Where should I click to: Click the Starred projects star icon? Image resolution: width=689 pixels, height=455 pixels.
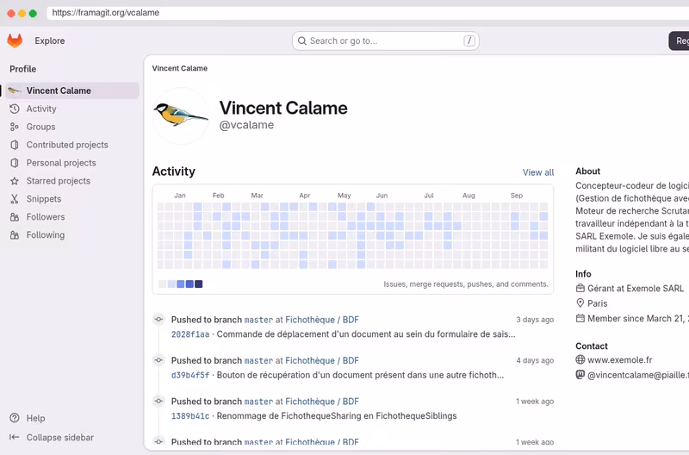pyautogui.click(x=15, y=181)
